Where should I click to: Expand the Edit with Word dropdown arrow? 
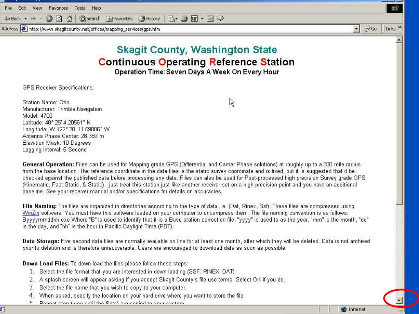click(x=202, y=19)
